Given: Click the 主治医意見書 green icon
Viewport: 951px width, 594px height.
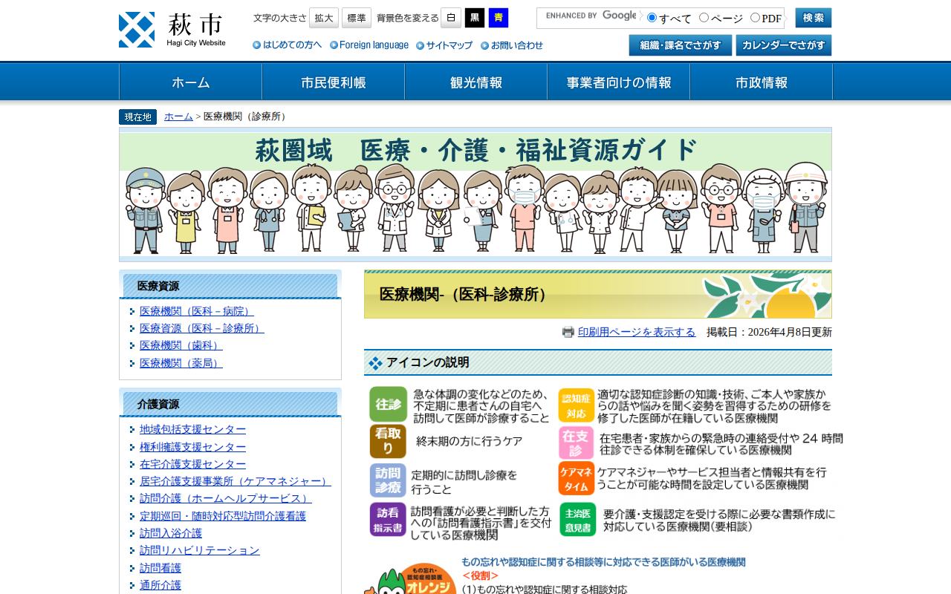Looking at the screenshot, I should point(578,519).
